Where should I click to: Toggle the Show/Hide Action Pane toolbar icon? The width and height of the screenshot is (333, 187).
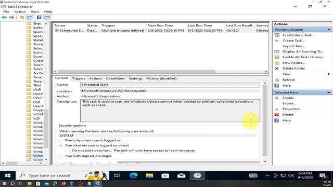[47, 17]
